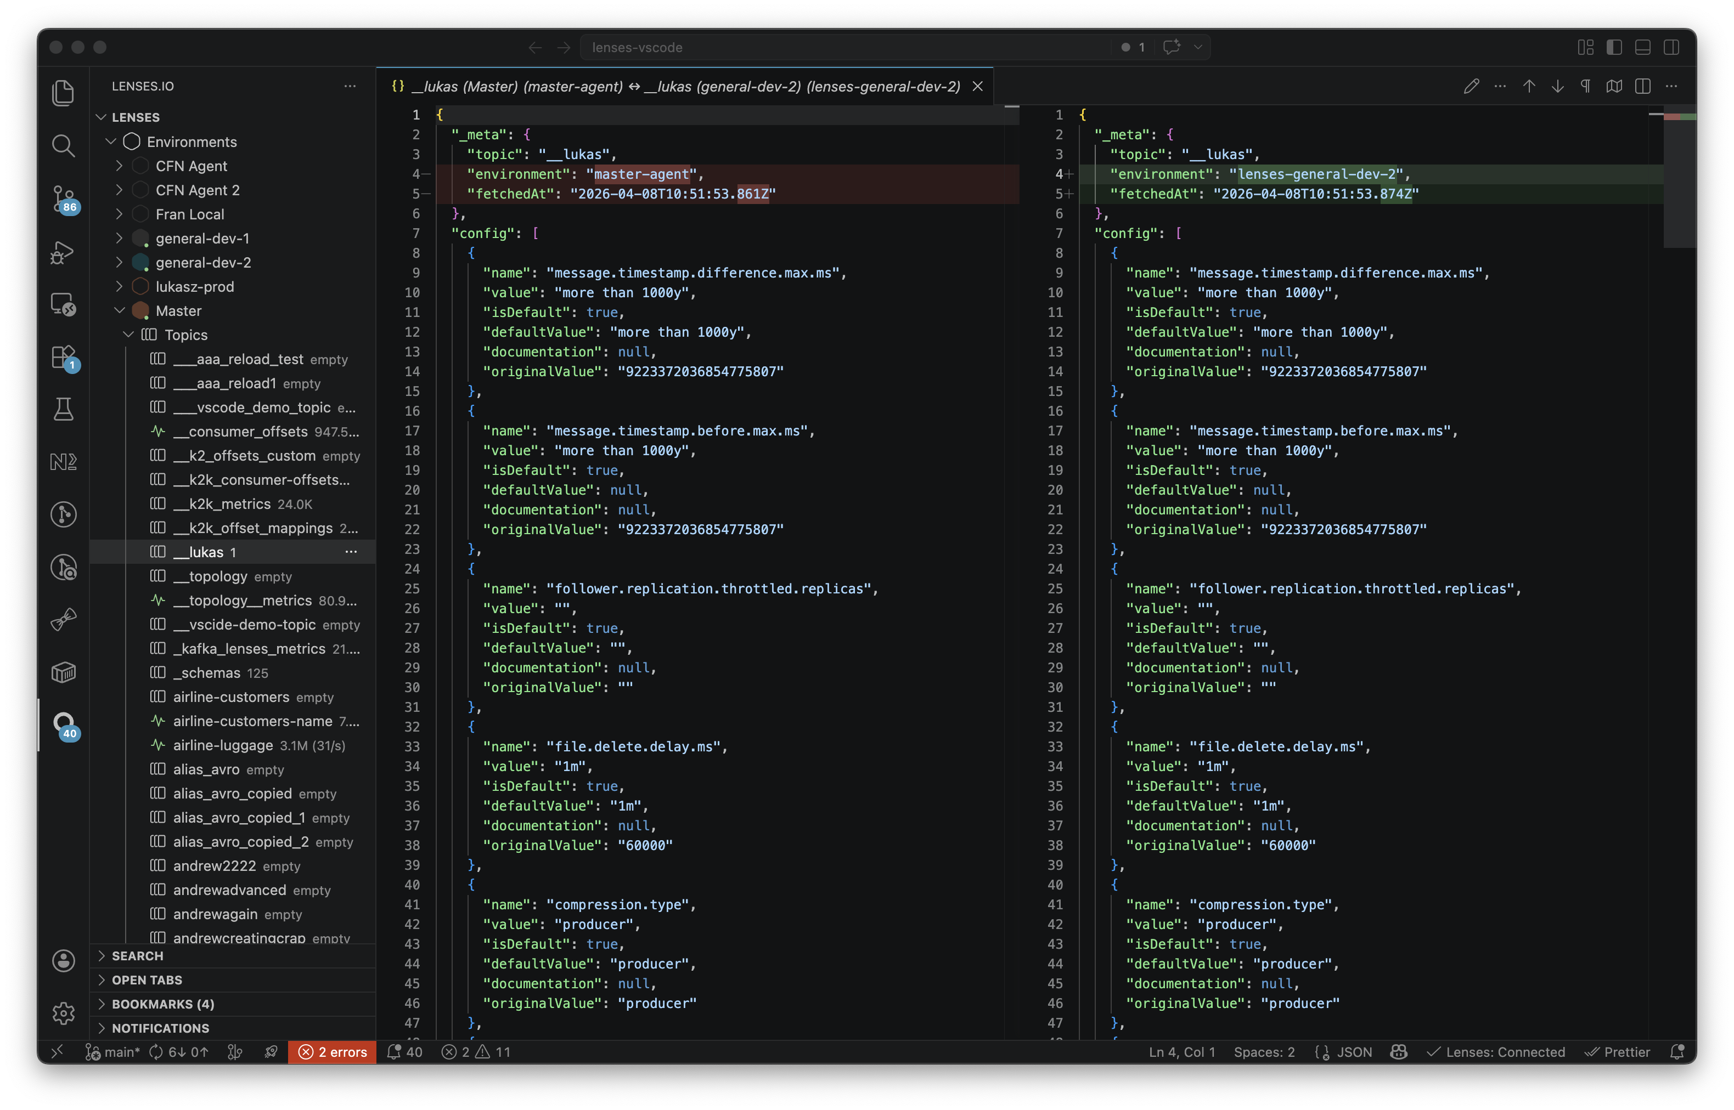The height and width of the screenshot is (1110, 1734).
Task: Open the Testing flask view
Action: (64, 410)
